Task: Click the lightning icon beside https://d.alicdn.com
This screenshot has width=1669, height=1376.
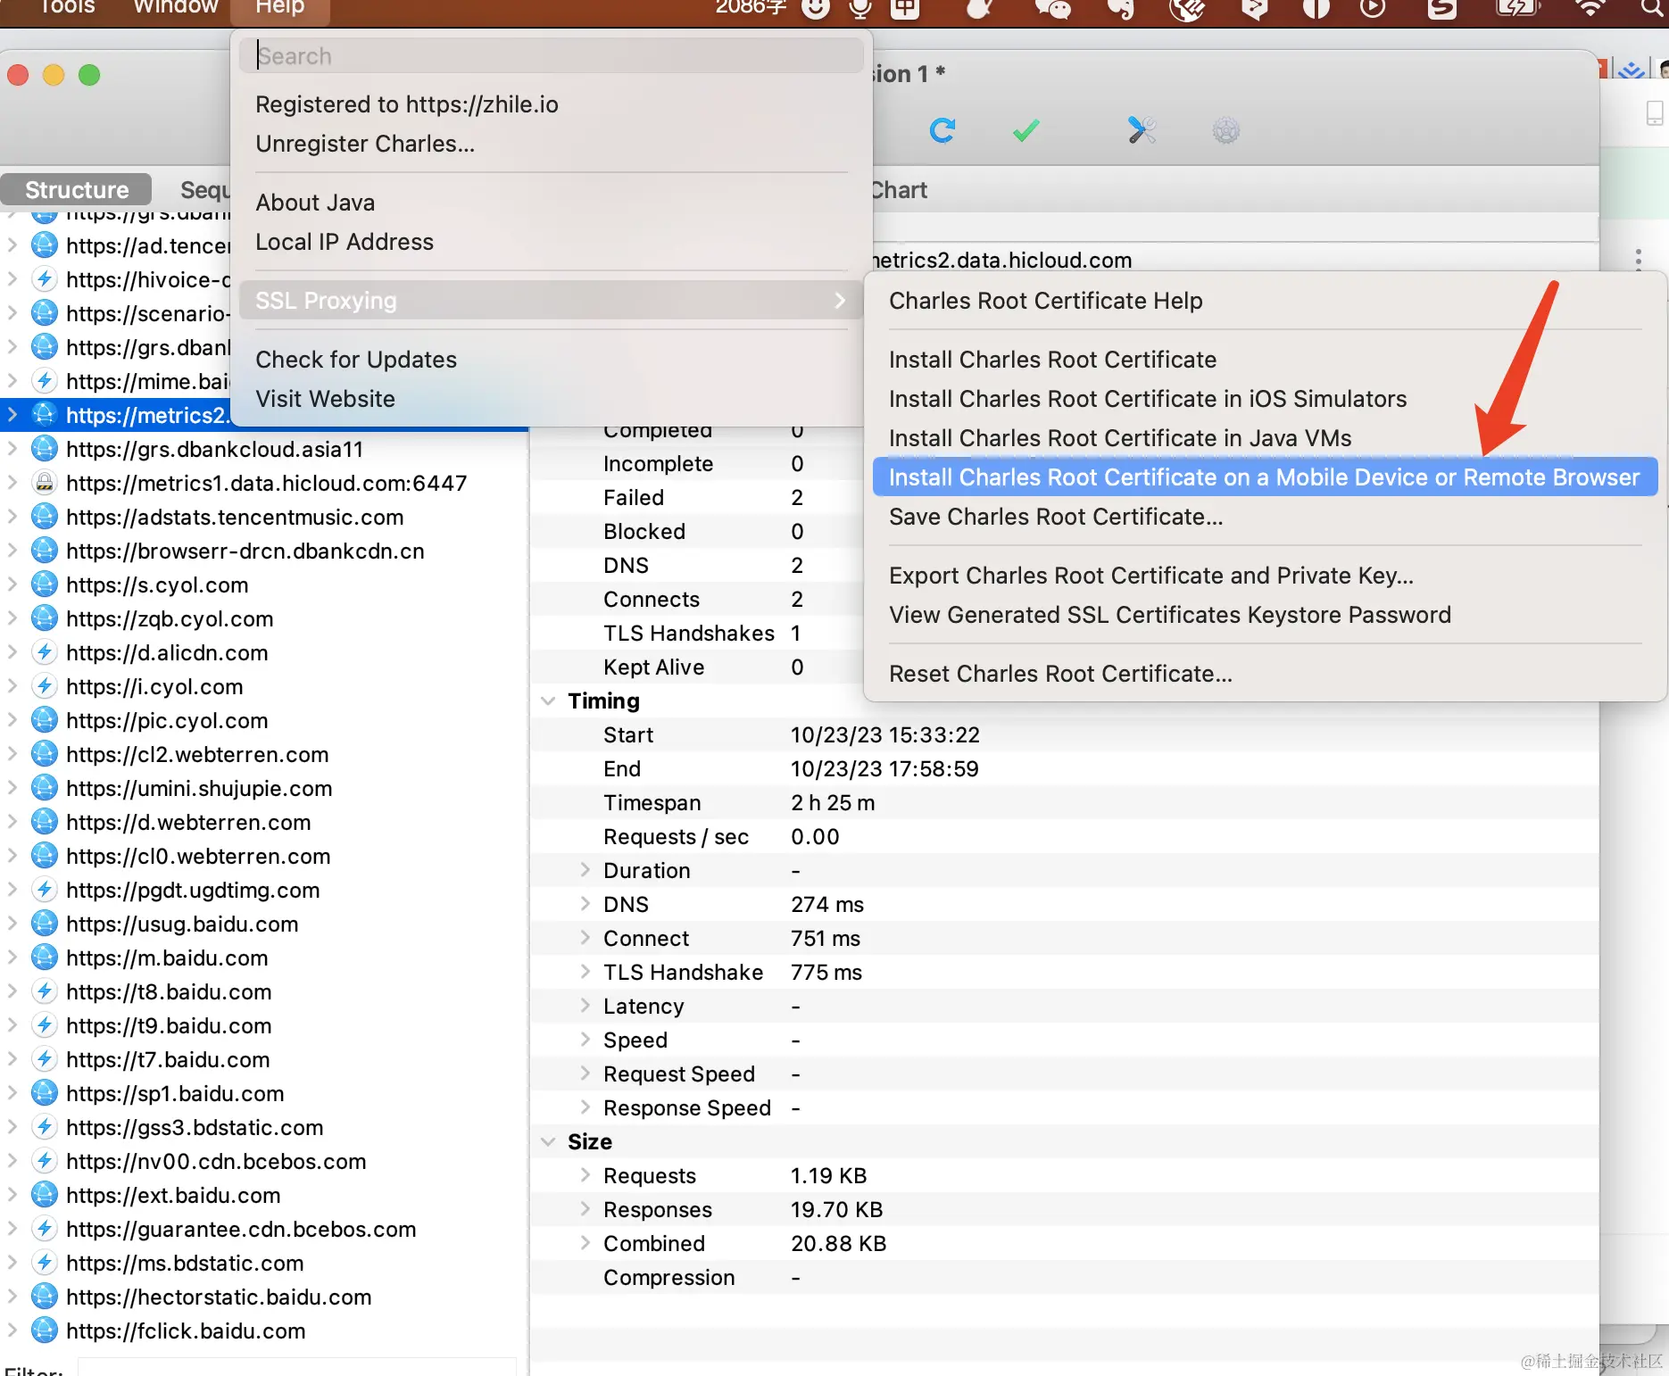Action: click(44, 652)
